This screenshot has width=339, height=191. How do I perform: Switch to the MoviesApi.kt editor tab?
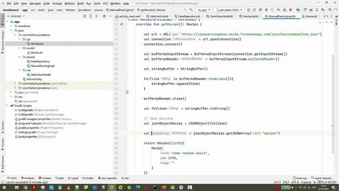(251, 16)
